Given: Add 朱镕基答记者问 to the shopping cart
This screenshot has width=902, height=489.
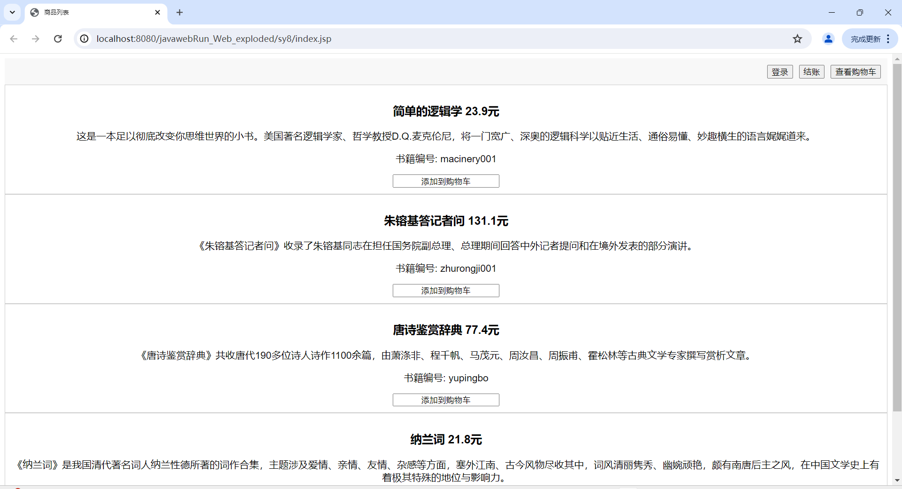Looking at the screenshot, I should [446, 291].
